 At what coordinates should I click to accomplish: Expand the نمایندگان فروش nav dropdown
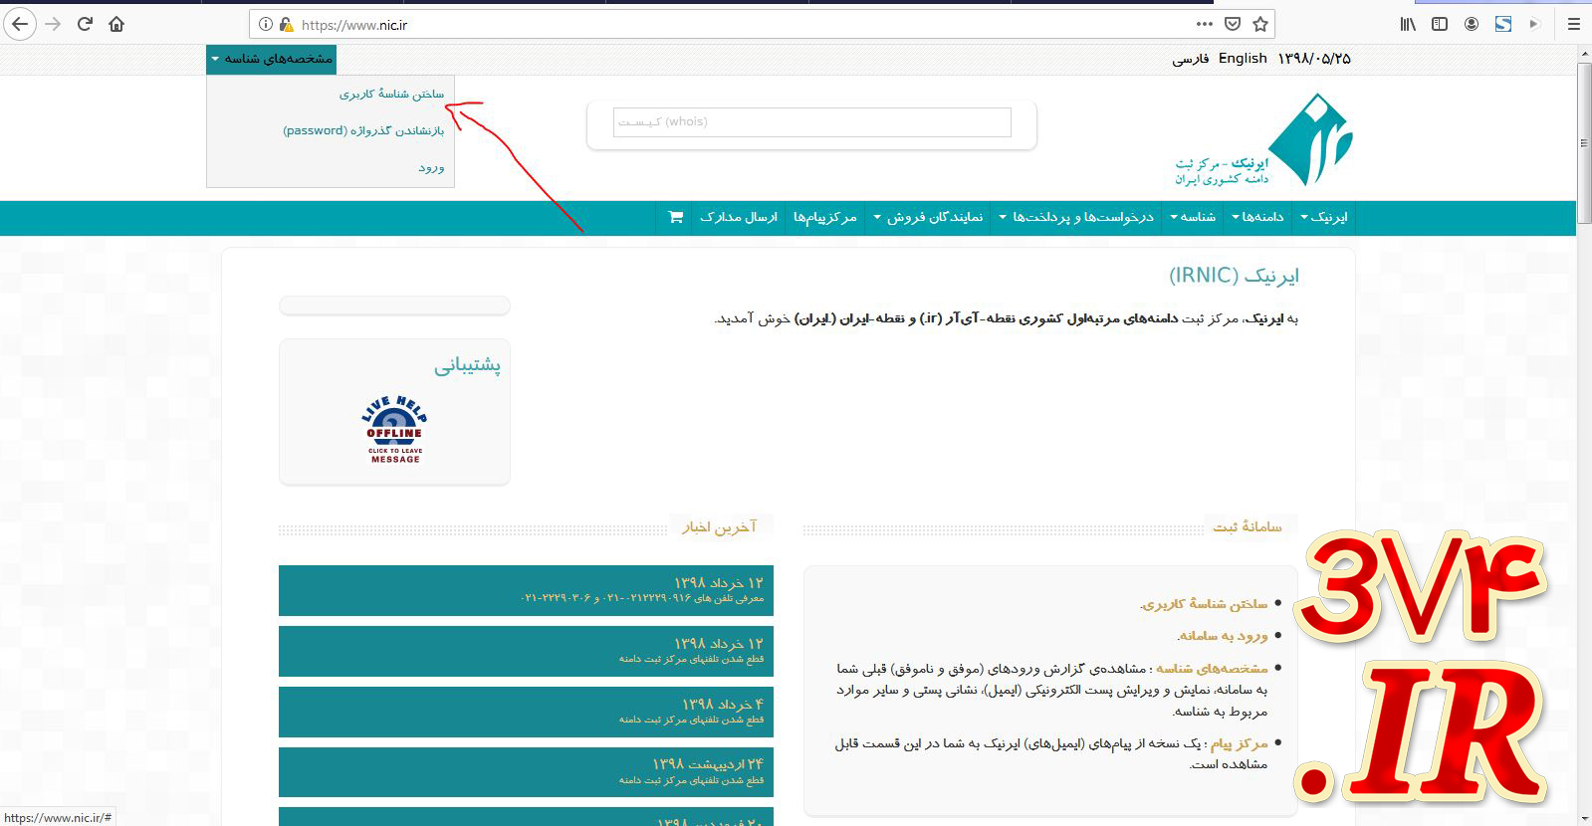pos(928,217)
